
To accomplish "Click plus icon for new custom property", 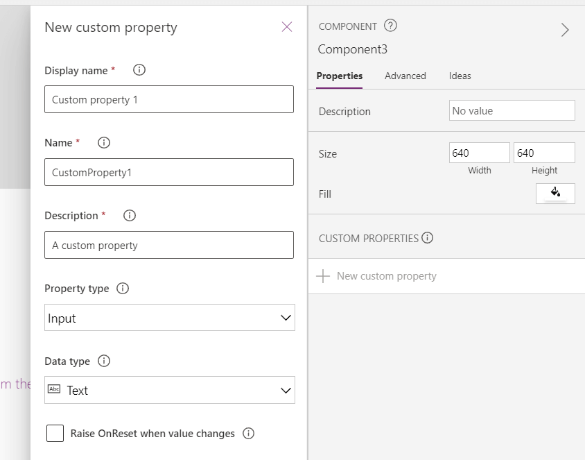I will pos(323,276).
